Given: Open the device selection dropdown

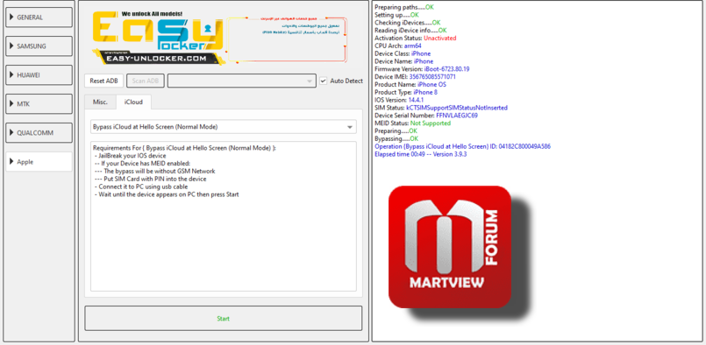Looking at the screenshot, I should [242, 81].
